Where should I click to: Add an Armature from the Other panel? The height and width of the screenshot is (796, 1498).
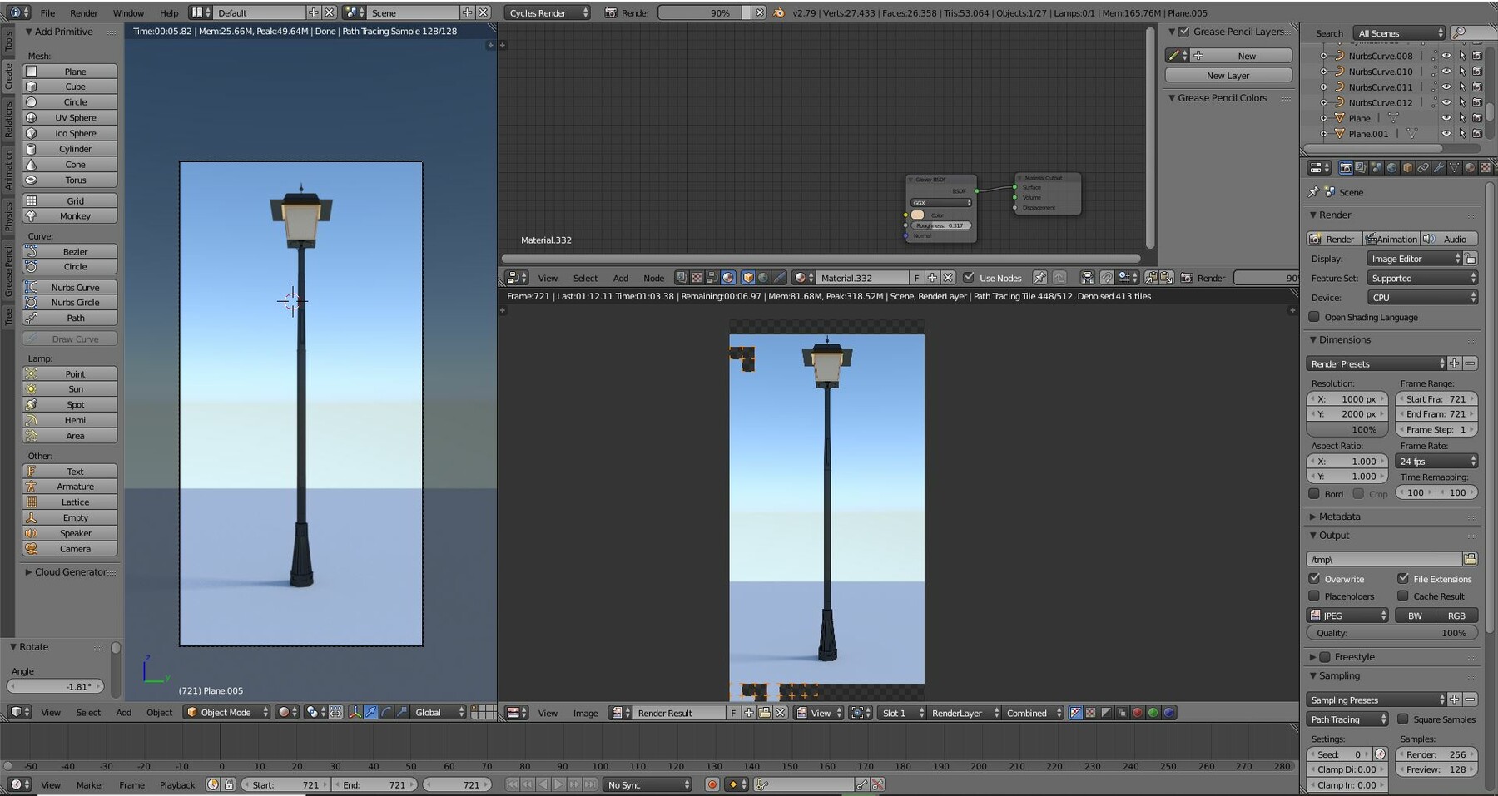coord(74,486)
